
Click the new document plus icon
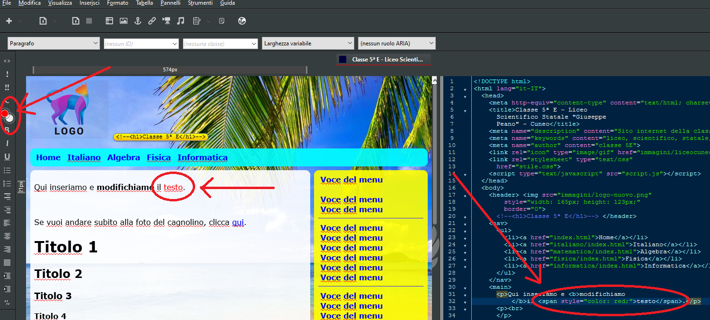9,21
